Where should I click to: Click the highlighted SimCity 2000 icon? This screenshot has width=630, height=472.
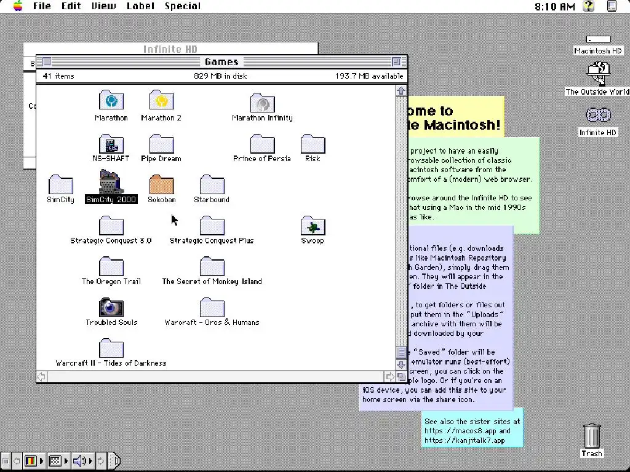pos(111,182)
